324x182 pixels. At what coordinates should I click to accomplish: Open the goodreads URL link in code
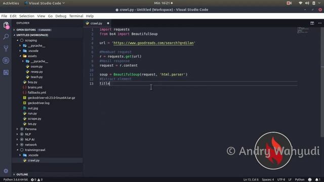click(153, 43)
